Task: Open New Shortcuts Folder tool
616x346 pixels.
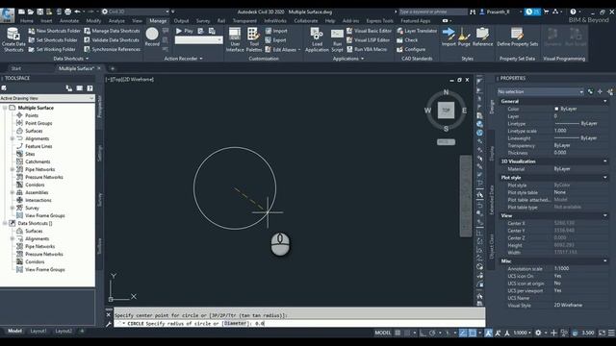Action: point(54,31)
